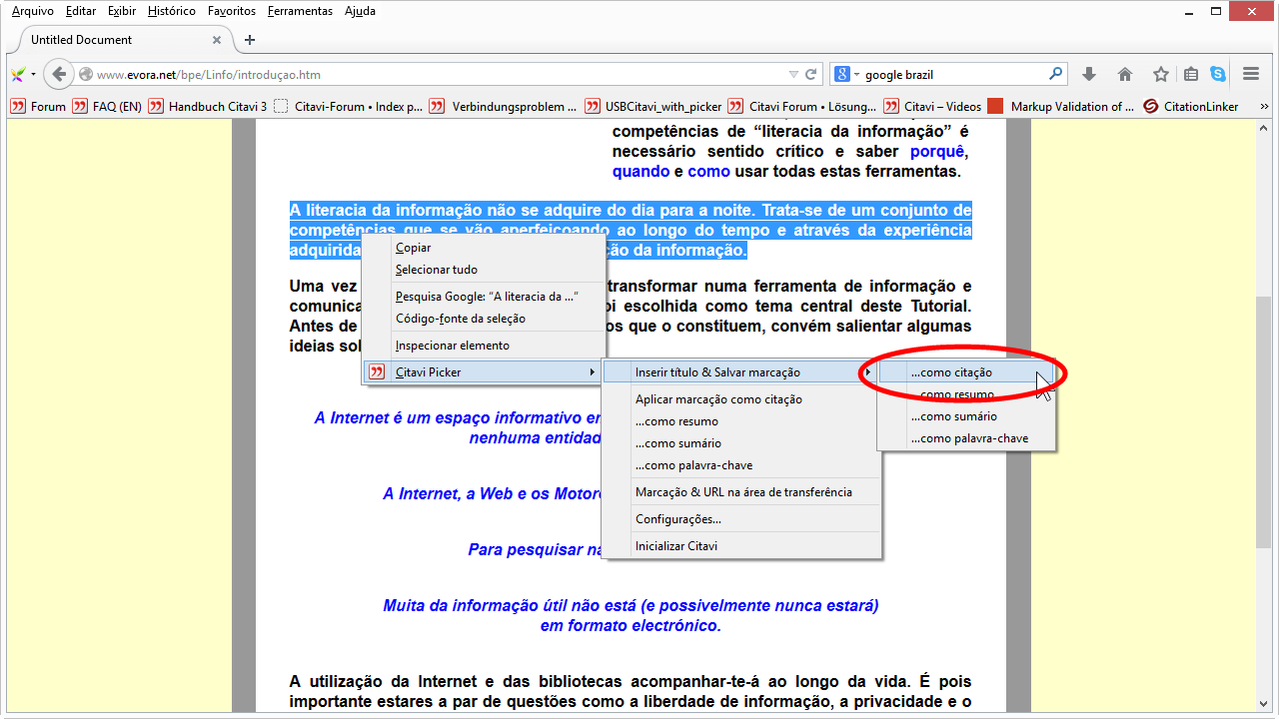Click the Google search engine icon

(842, 74)
